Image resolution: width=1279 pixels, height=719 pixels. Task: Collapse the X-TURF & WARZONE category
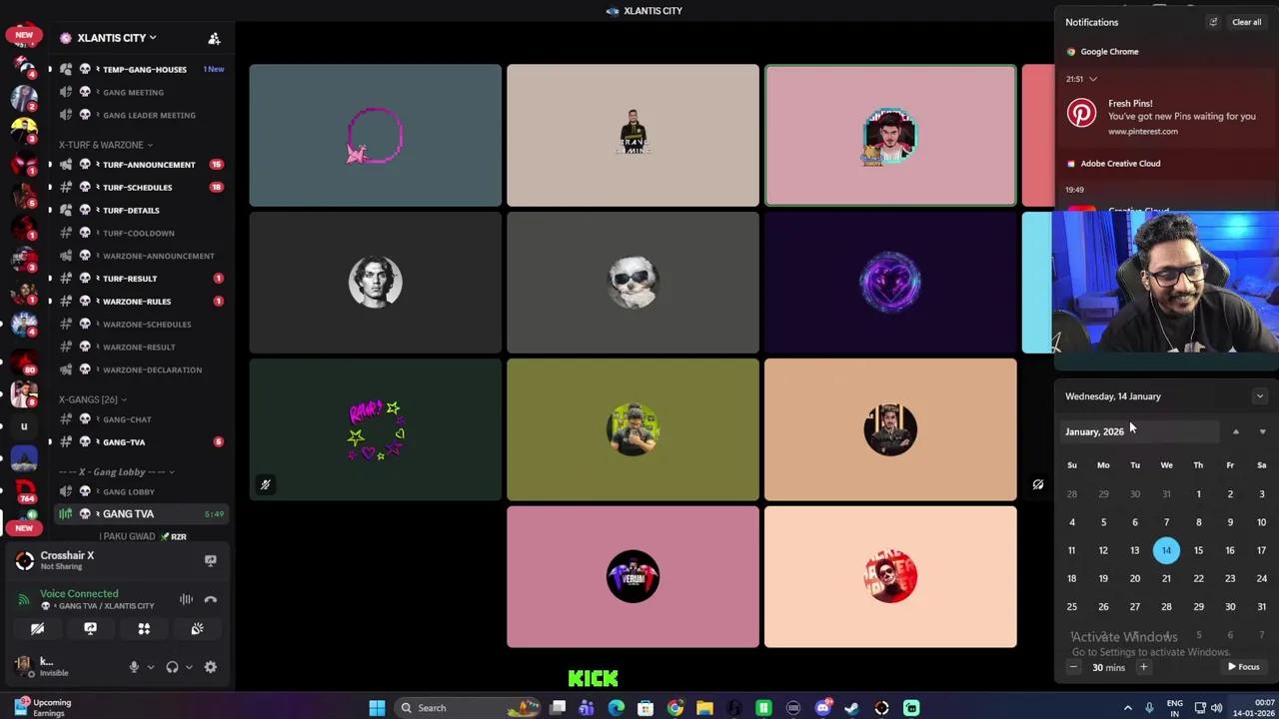click(104, 144)
